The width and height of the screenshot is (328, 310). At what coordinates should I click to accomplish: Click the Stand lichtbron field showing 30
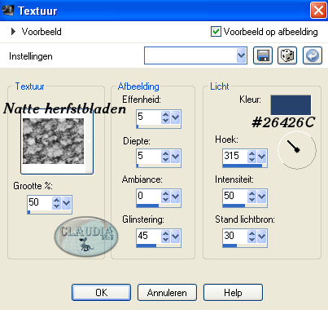[x=235, y=236]
